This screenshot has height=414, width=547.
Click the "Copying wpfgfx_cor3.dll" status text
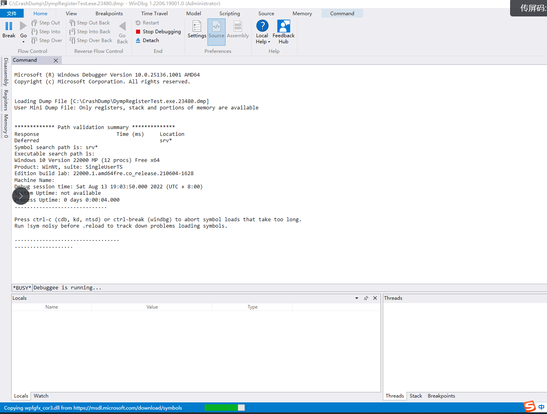93,408
